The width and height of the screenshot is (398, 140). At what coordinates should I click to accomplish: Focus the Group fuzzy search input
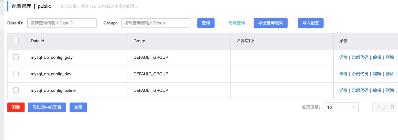155,23
